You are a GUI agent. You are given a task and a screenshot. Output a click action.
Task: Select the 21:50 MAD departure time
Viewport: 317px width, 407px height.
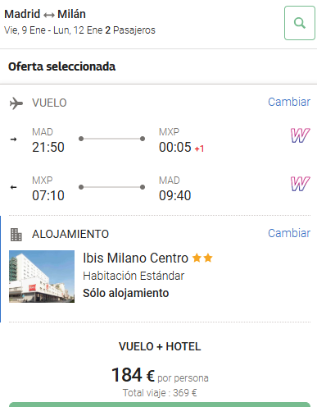coord(48,148)
